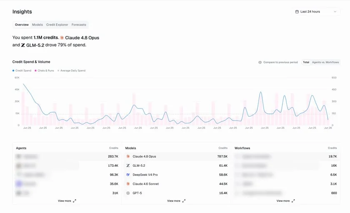Open the DeepSeek V4 Pro model row
350x213 pixels.
176,175
